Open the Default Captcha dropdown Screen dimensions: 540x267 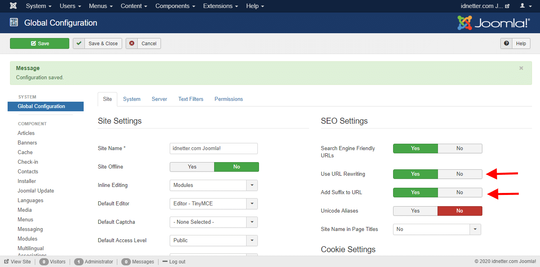pyautogui.click(x=214, y=222)
